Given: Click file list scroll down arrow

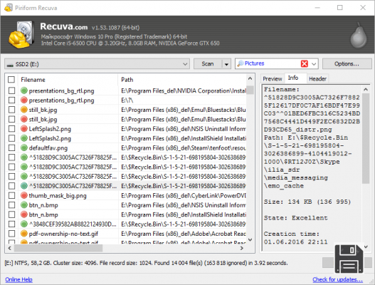Looking at the screenshot, I should point(250,239).
